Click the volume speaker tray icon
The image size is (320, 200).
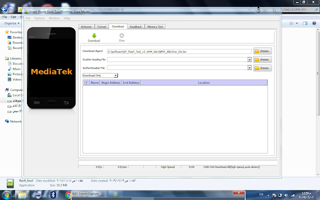pyautogui.click(x=286, y=195)
